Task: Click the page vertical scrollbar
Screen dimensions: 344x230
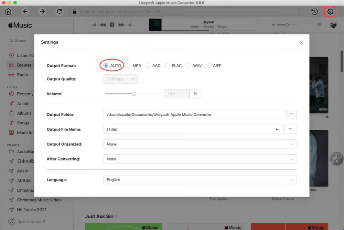Action: click(342, 62)
